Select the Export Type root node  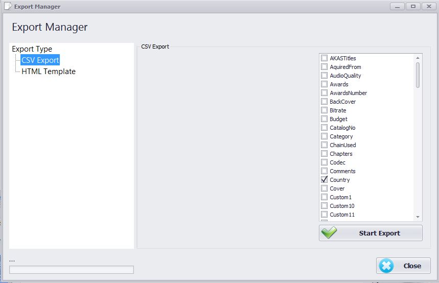tap(32, 49)
